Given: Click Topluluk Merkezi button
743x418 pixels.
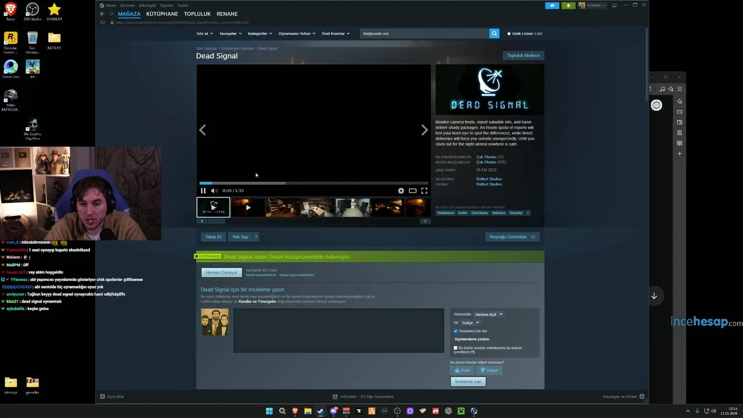Looking at the screenshot, I should coord(523,56).
